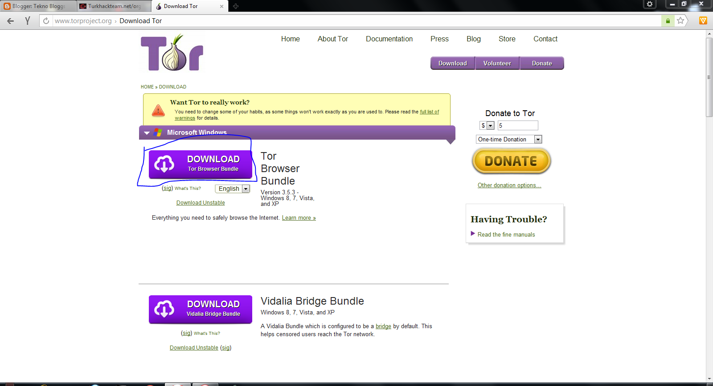
Task: Collapse the Microsoft Windows section
Action: coord(147,133)
